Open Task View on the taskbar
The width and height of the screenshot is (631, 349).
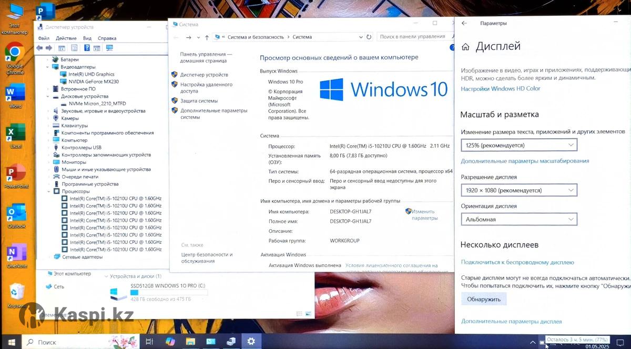click(149, 342)
